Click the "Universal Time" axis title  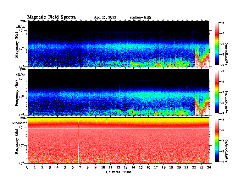point(119,172)
